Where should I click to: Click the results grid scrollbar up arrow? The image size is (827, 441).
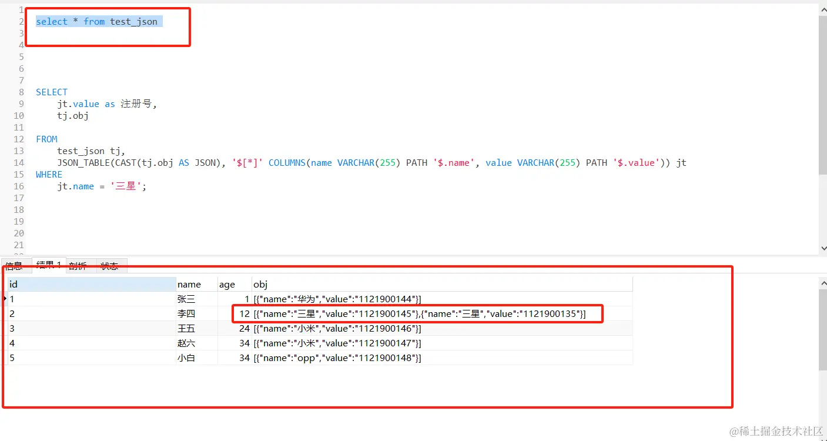[x=822, y=283]
